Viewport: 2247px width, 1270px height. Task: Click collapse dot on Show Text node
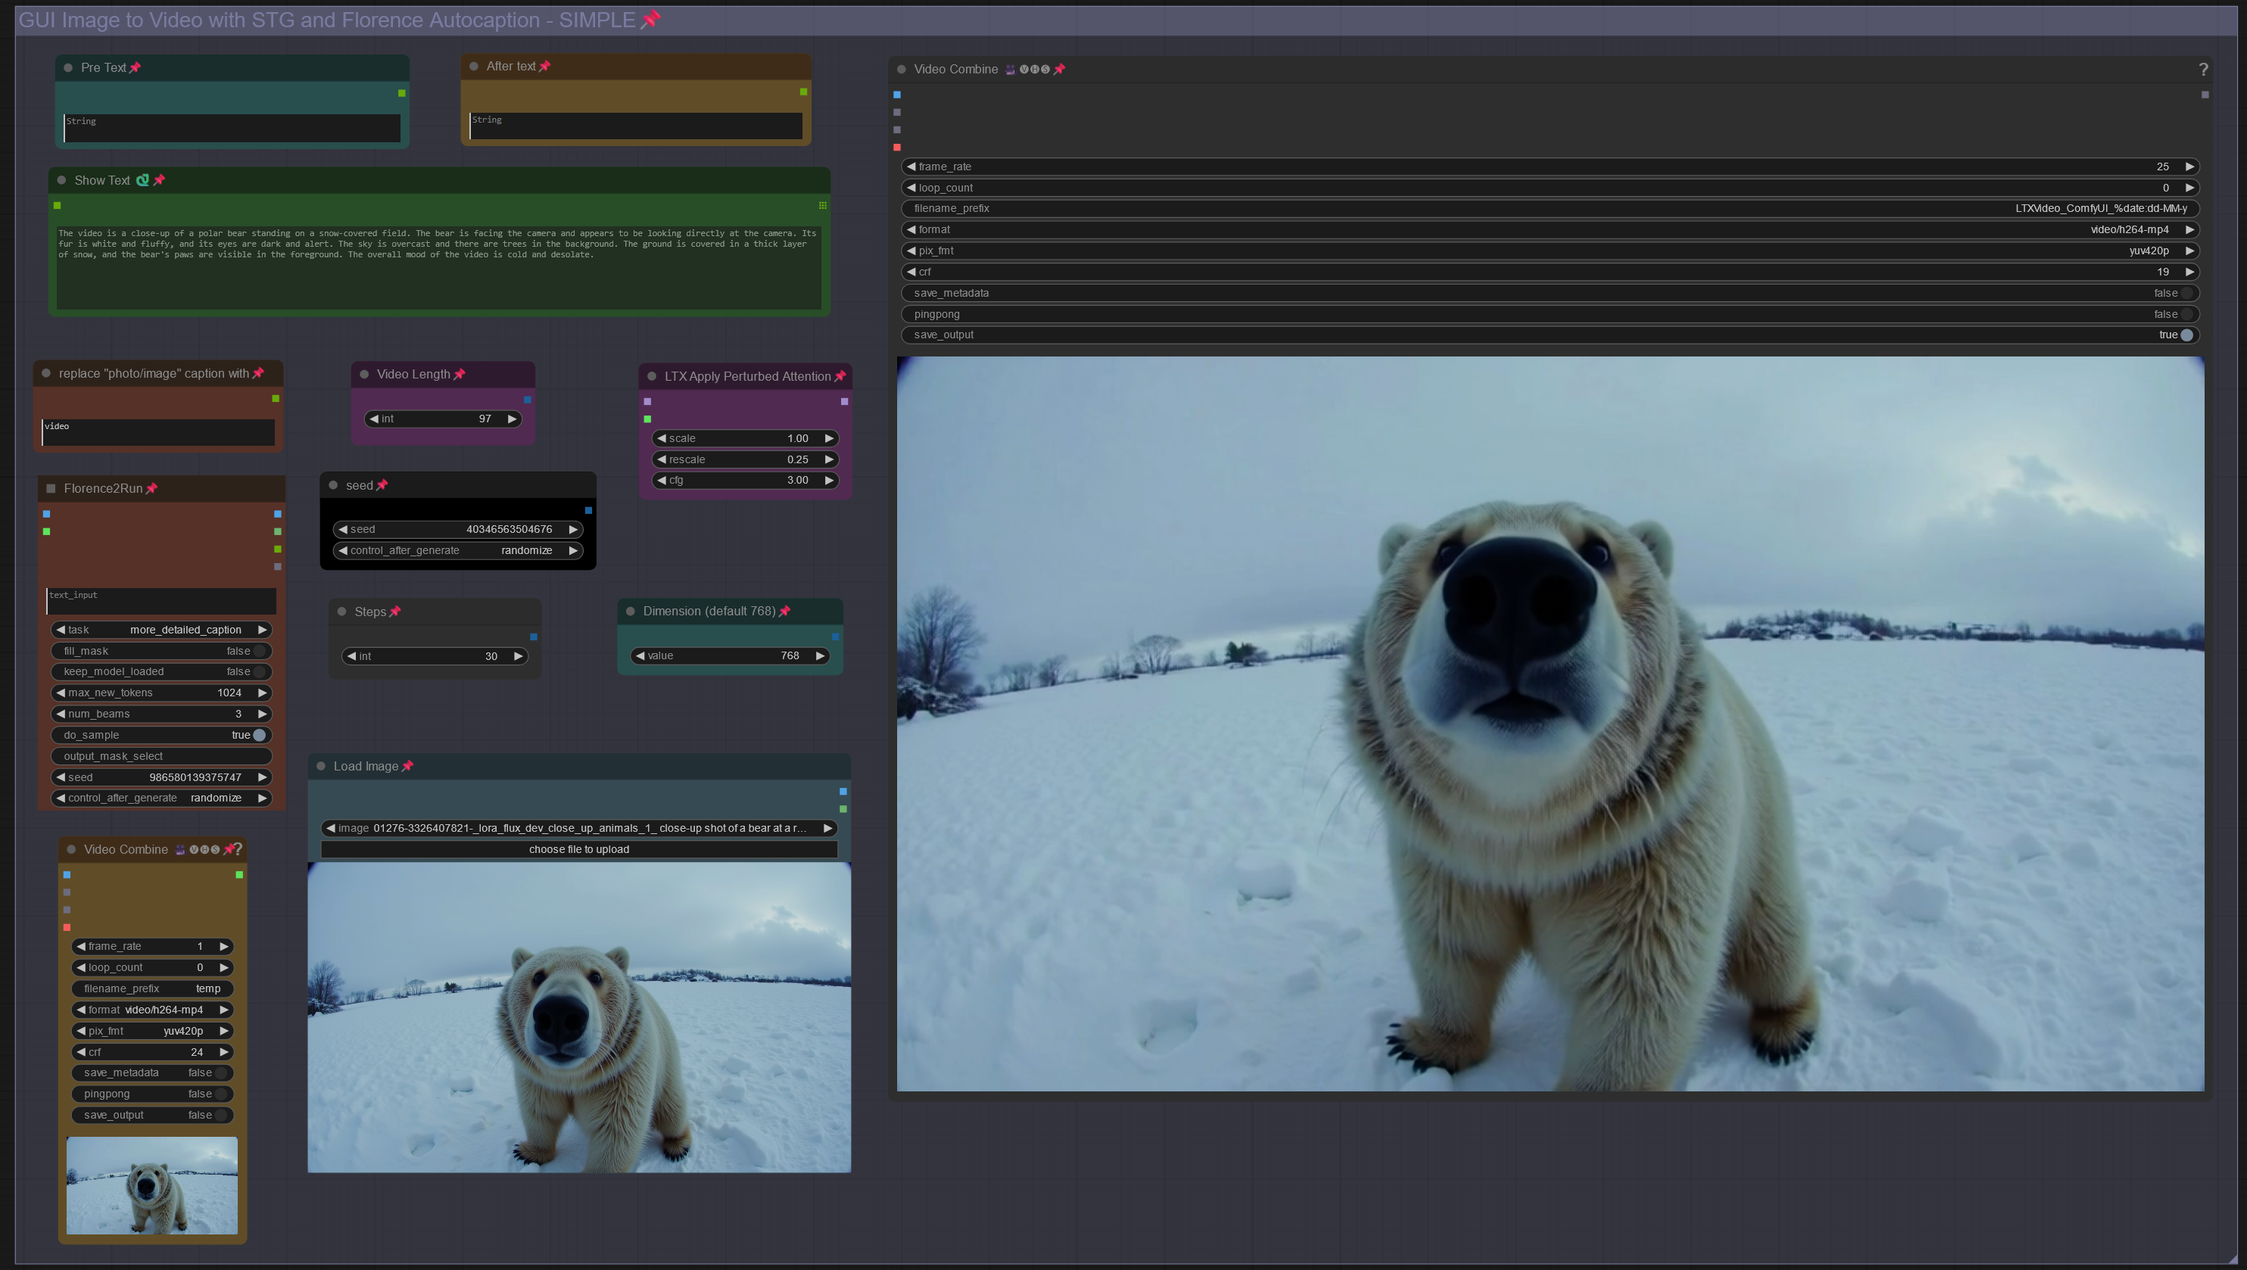61,181
